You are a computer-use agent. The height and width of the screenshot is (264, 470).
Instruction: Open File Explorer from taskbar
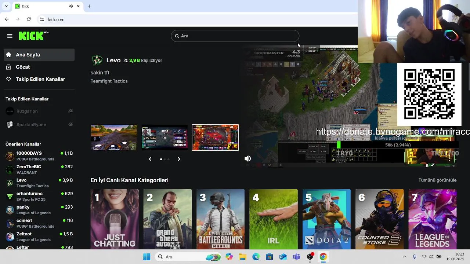point(242,257)
